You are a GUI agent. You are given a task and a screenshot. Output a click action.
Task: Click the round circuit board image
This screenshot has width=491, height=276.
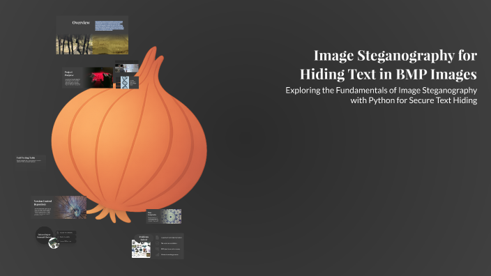pyautogui.click(x=54, y=243)
